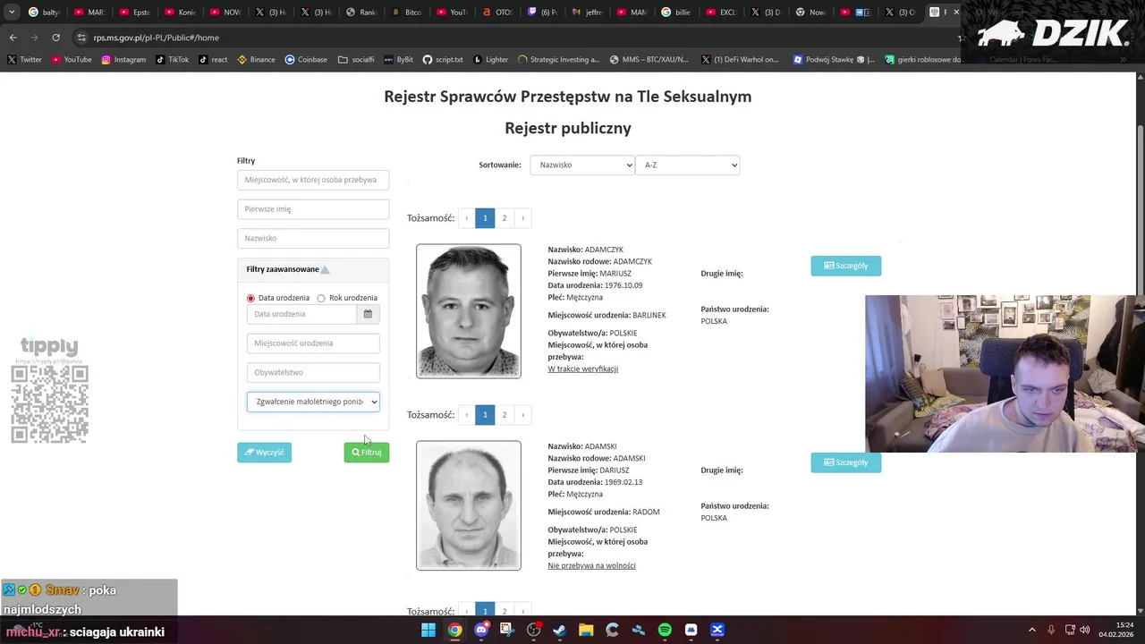Click the browser address bar URL
The width and height of the screenshot is (1145, 644).
tap(157, 38)
